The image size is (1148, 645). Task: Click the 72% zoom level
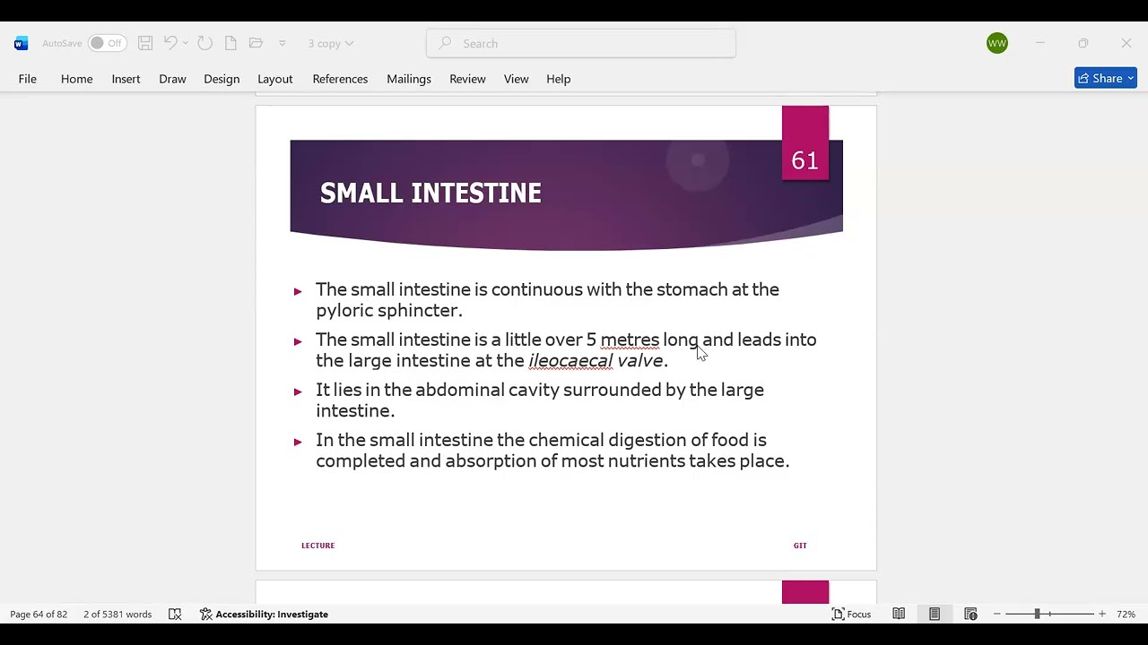click(1126, 615)
